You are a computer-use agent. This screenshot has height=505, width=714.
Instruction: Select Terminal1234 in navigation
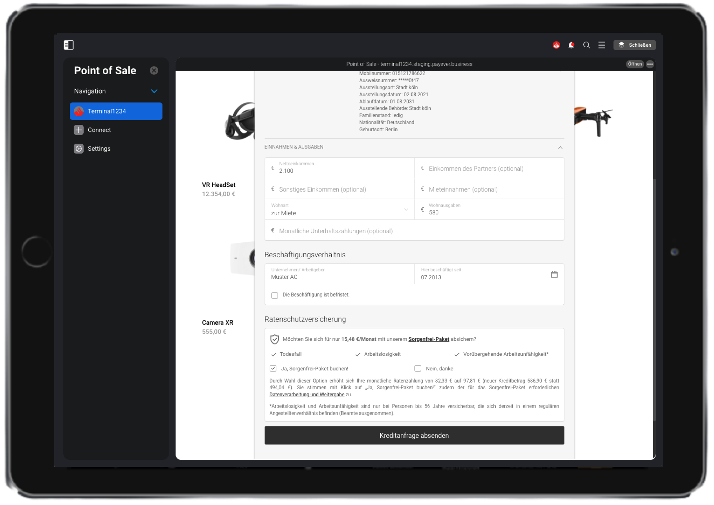point(116,111)
